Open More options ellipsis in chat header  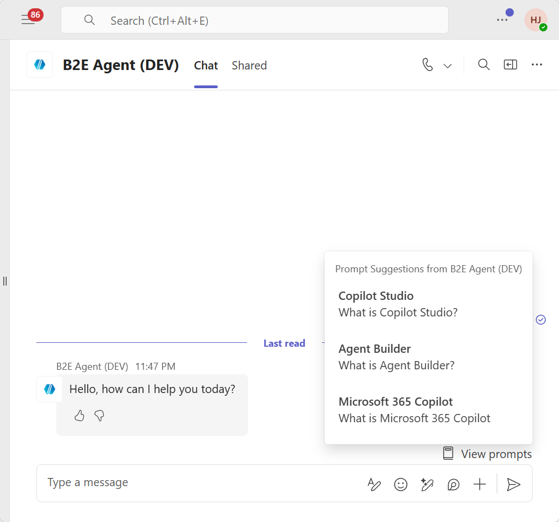[x=537, y=65]
